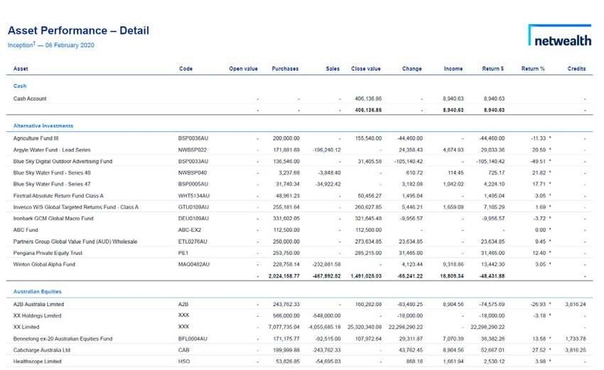Click Healthscope return percent 3.98
Screen dimensions: 604x370
pyautogui.click(x=541, y=361)
